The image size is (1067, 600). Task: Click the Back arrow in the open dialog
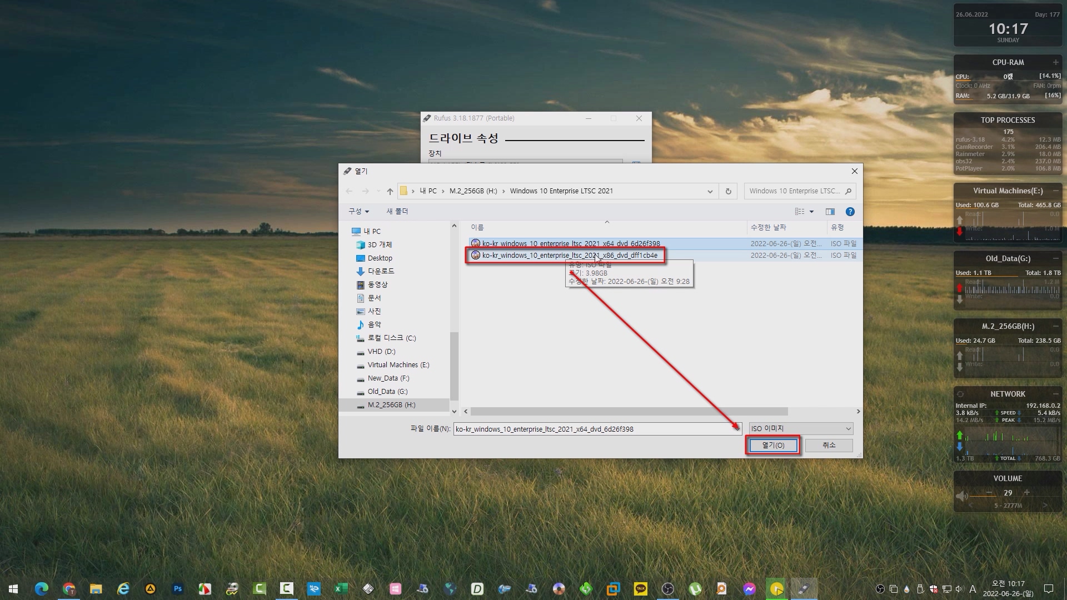click(x=349, y=191)
